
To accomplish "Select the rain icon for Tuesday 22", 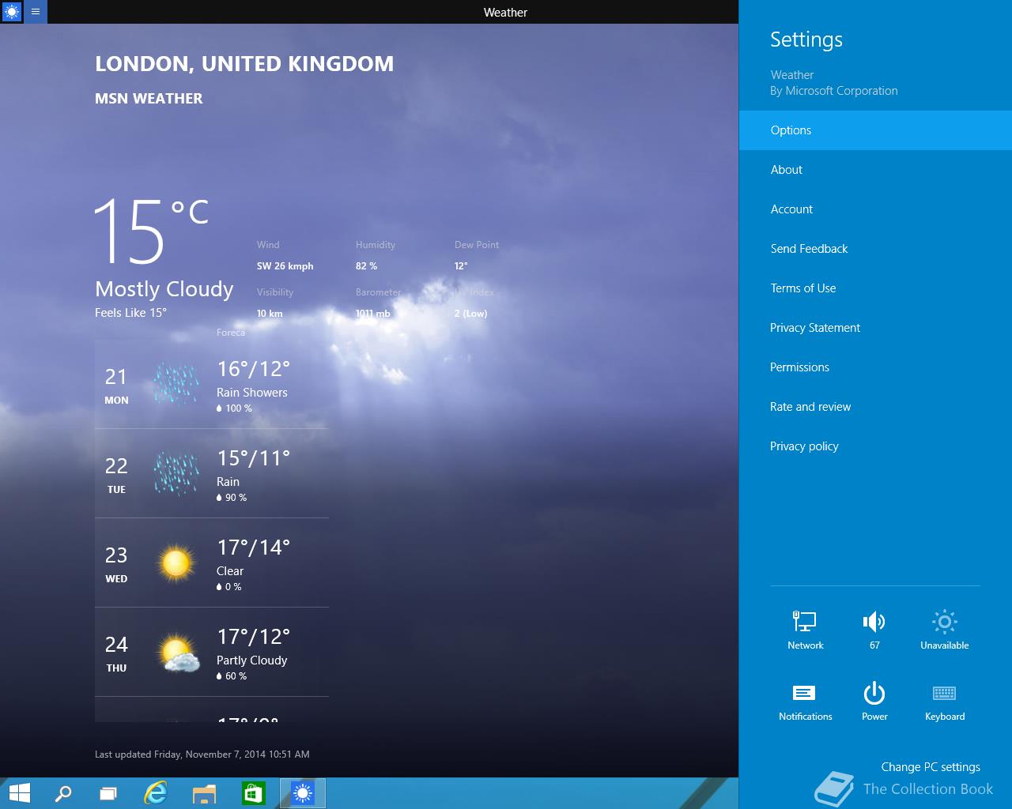I will pos(176,473).
